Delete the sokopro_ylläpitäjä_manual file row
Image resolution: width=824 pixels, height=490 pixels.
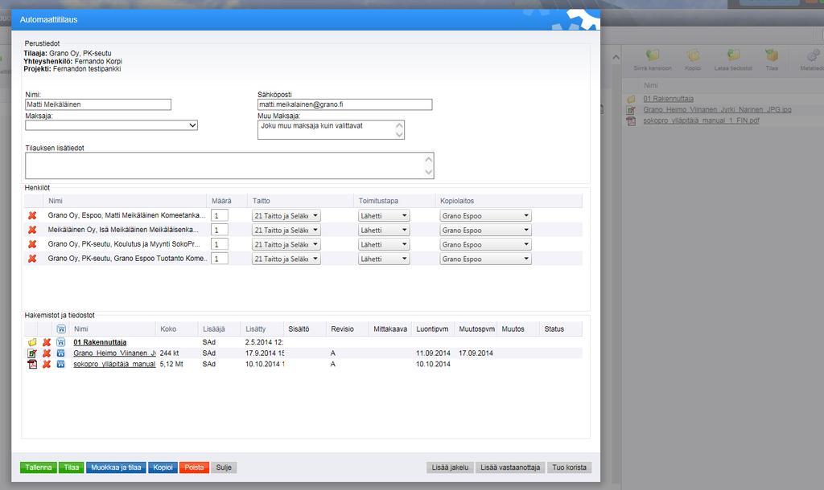pyautogui.click(x=46, y=364)
